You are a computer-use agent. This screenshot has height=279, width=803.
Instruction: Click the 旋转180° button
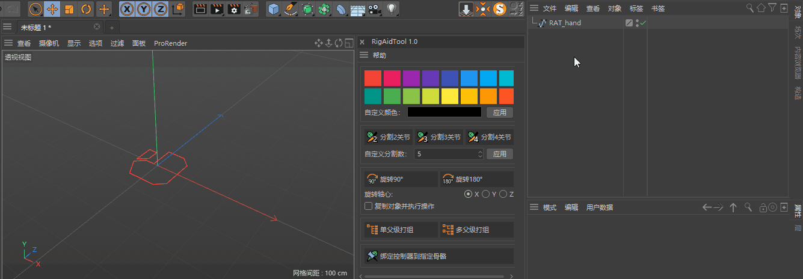click(x=477, y=179)
